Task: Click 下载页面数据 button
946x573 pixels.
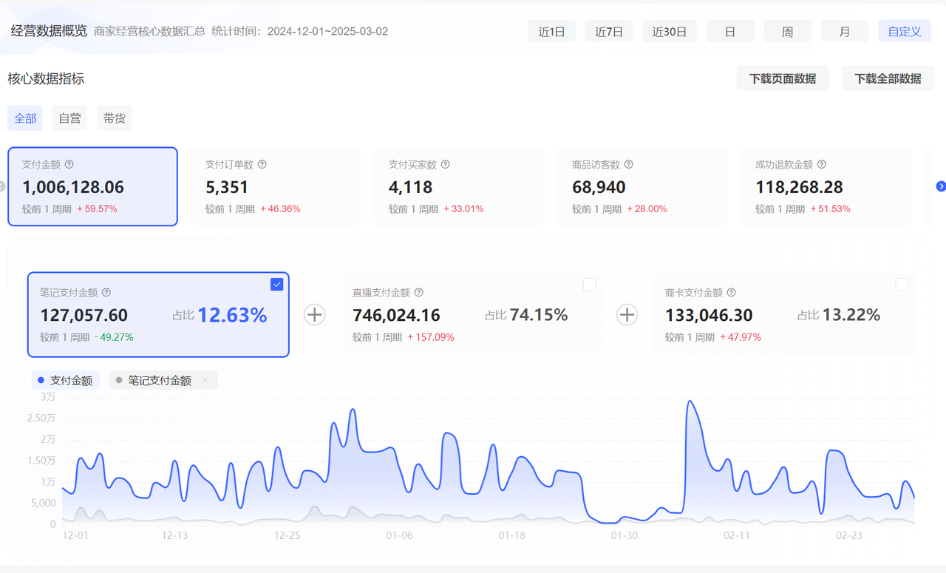Action: [783, 78]
